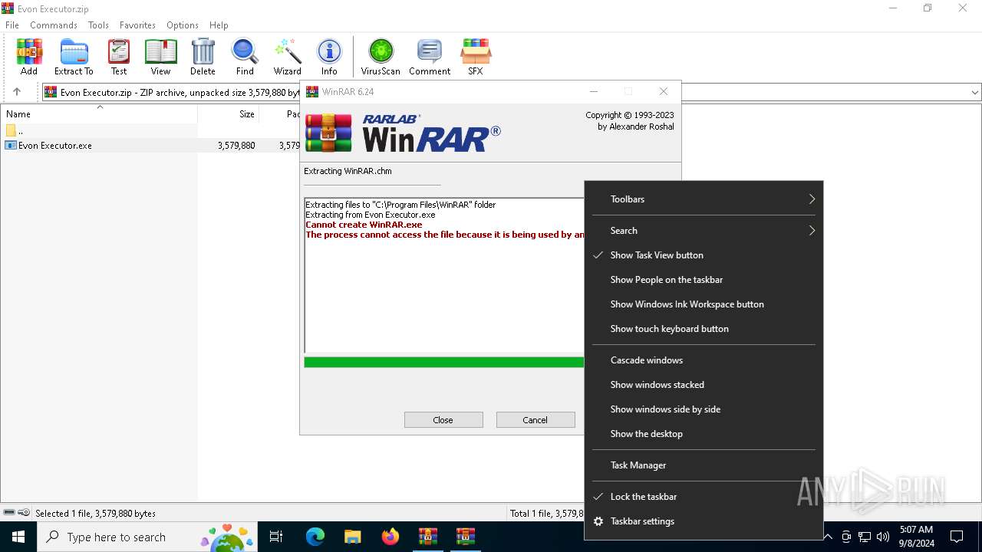Open the volume icon in system tray
Viewport: 982px width, 552px height.
coord(883,537)
